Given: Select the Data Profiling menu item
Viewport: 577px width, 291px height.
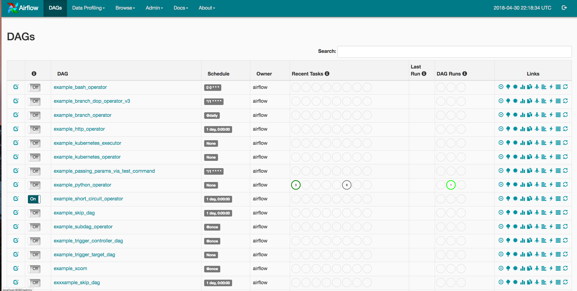Looking at the screenshot, I should tap(87, 7).
